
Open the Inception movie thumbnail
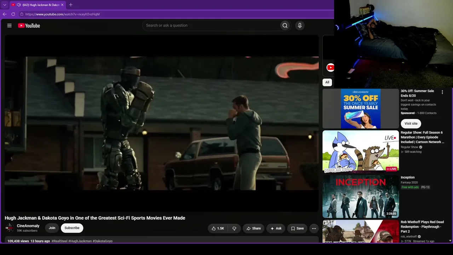pos(361,197)
